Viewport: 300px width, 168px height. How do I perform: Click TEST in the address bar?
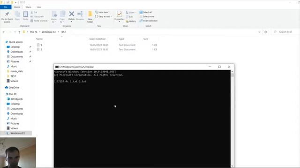(x=63, y=32)
